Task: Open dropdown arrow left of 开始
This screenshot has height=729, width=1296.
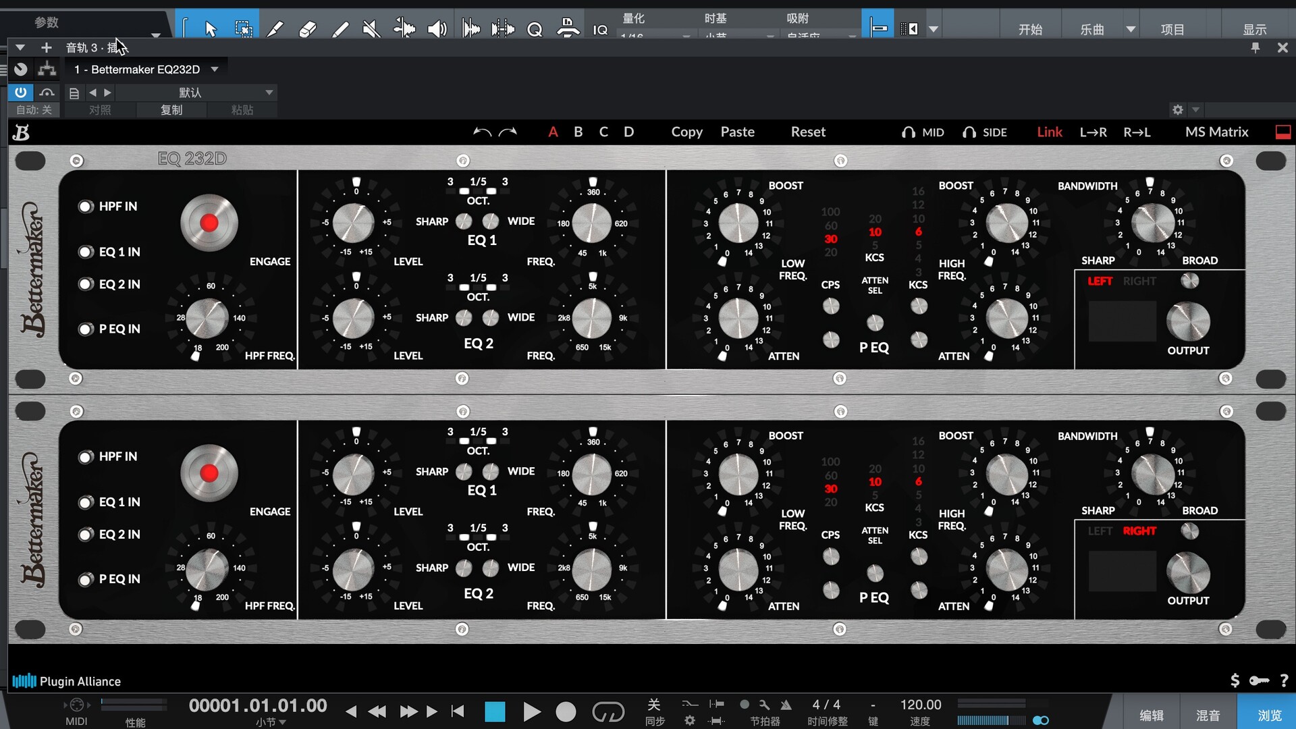Action: [934, 29]
